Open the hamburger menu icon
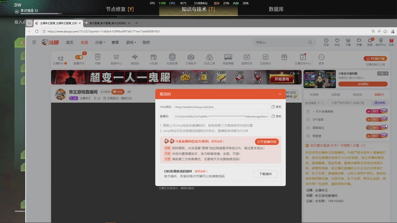 pos(34,42)
